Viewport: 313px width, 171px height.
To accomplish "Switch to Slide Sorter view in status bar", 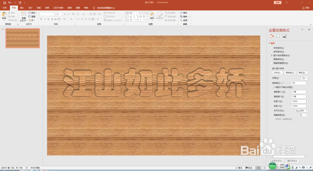I will [x=265, y=168].
